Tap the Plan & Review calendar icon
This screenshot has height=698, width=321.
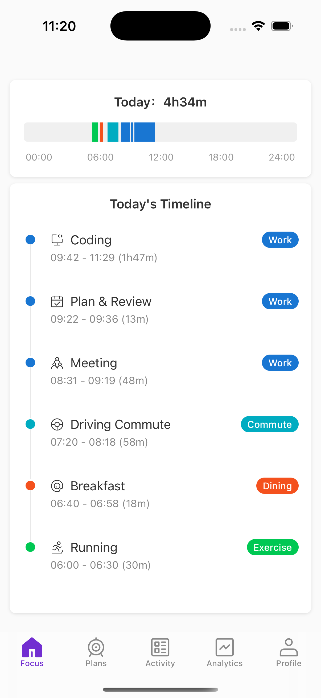57,302
